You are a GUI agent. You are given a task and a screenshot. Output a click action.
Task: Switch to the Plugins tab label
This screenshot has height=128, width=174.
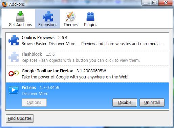point(90,25)
